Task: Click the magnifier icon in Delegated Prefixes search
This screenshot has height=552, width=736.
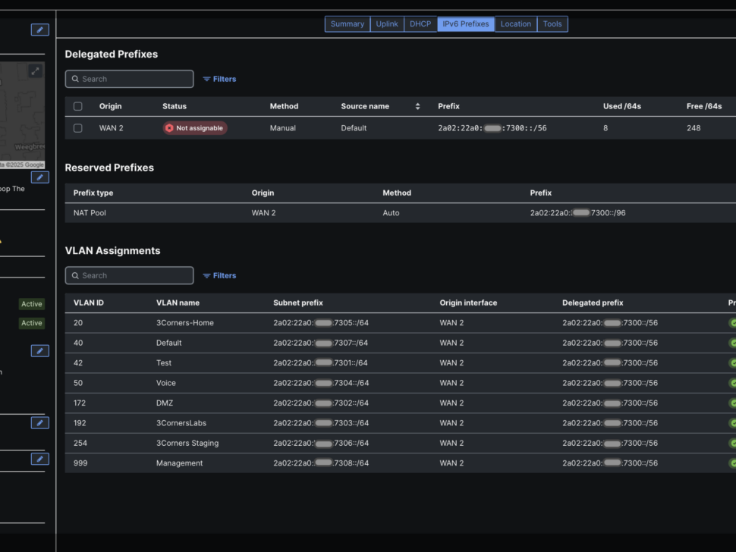Action: point(75,79)
